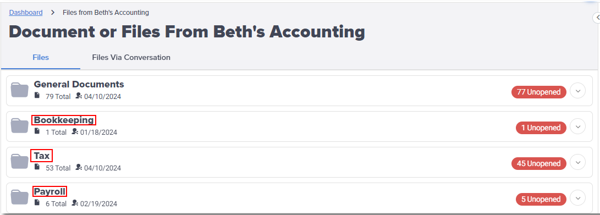Expand the Payroll folder chevron
The image size is (600, 215).
578,198
